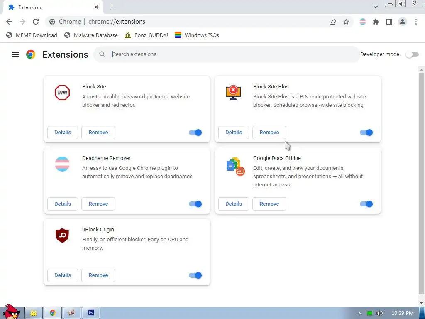
Task: Show hidden tray icons arrow
Action: (x=359, y=313)
